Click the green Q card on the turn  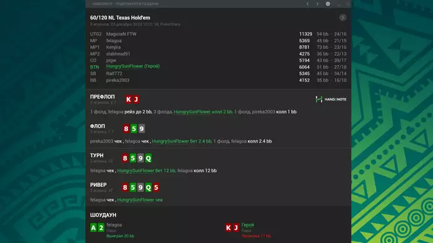pyautogui.click(x=148, y=158)
